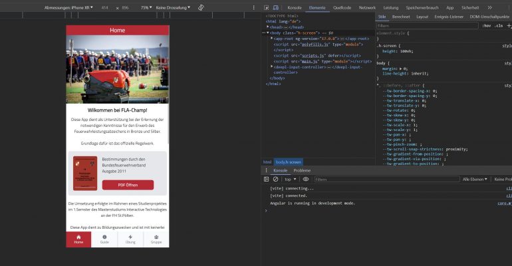Click the app page scrollbar

point(168,124)
